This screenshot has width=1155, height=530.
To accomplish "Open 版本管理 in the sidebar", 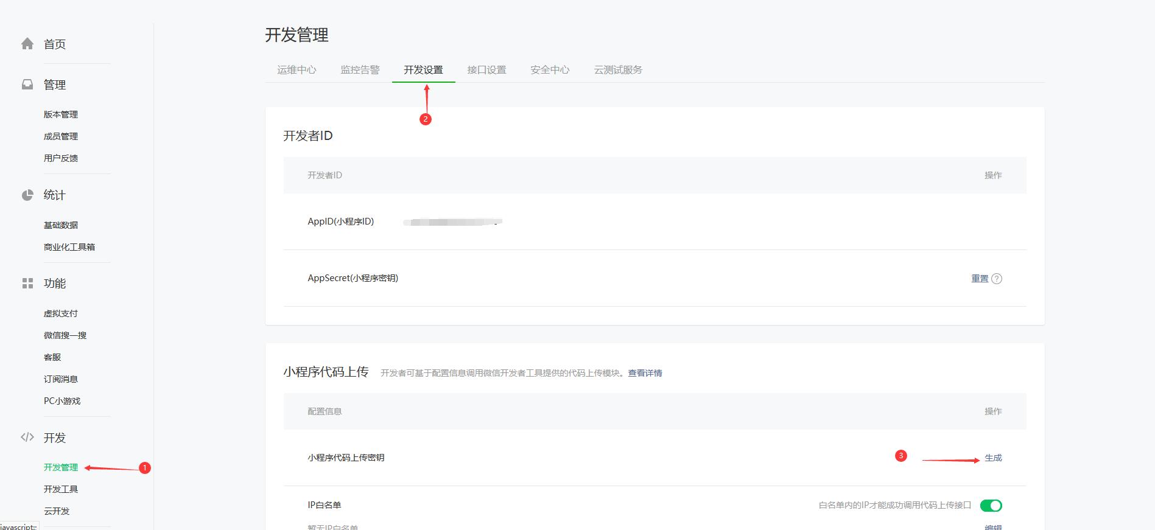I will click(61, 114).
